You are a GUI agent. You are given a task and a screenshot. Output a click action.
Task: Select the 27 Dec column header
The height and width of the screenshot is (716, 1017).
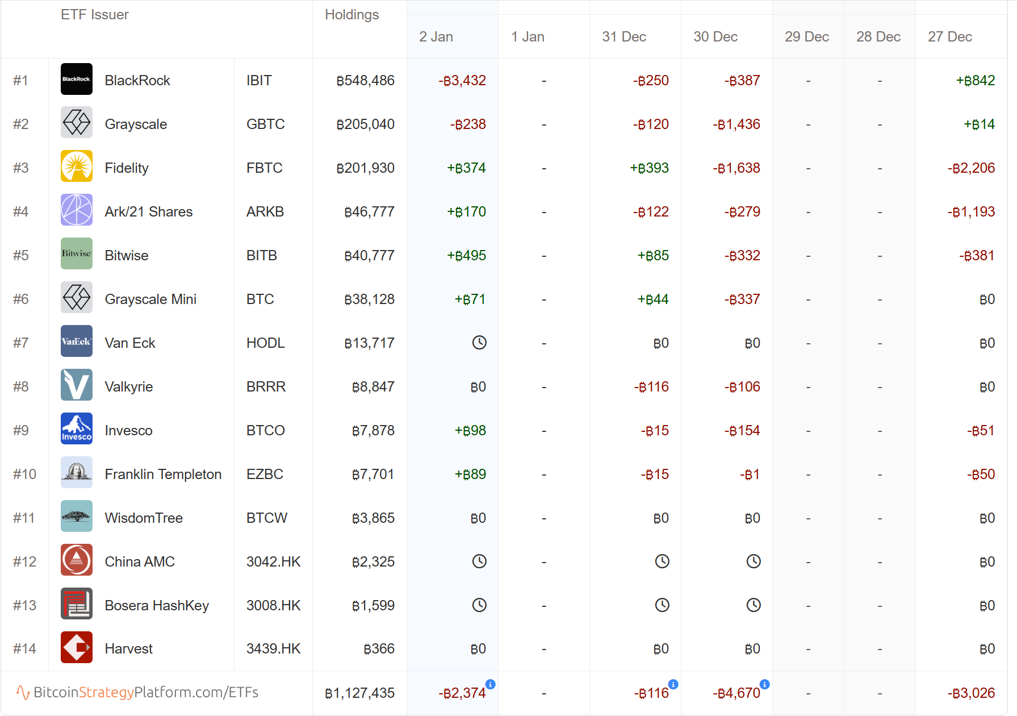coord(949,37)
